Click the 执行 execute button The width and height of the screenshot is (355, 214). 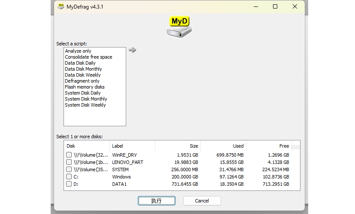click(156, 201)
